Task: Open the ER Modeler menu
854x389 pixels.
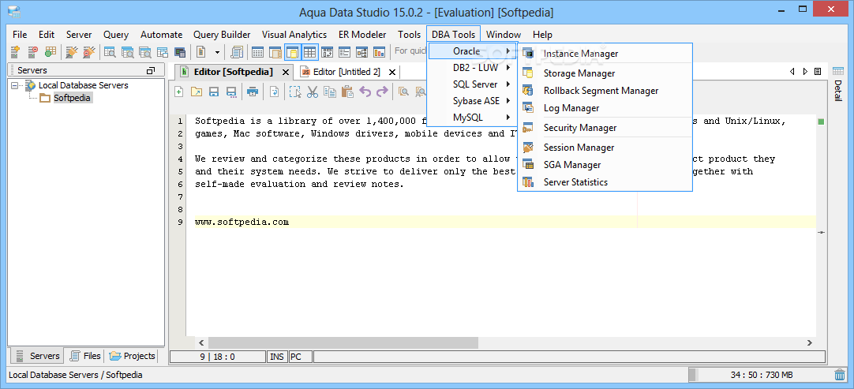Action: pyautogui.click(x=362, y=35)
